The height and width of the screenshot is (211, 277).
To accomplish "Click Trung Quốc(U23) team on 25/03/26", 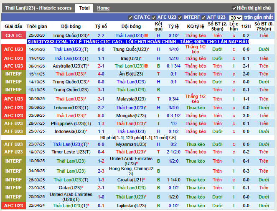I will coord(71,35).
